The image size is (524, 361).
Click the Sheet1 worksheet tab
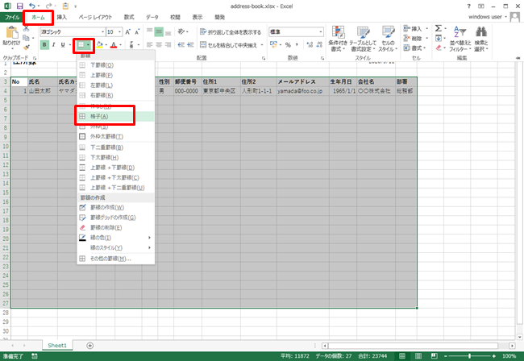point(57,345)
